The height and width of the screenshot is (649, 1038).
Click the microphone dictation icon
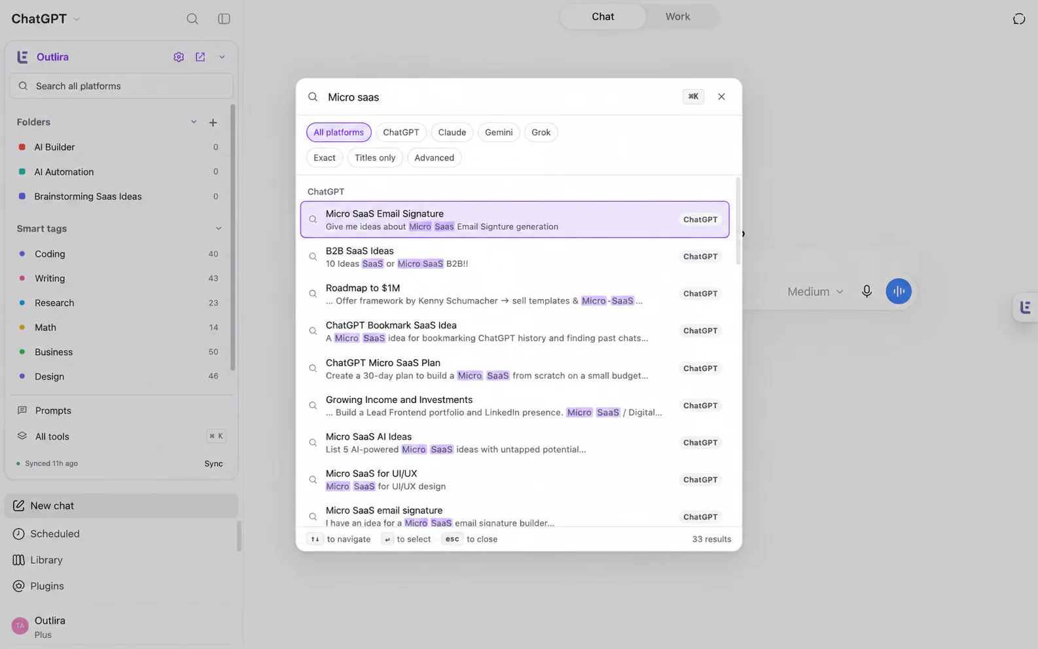[x=867, y=291]
